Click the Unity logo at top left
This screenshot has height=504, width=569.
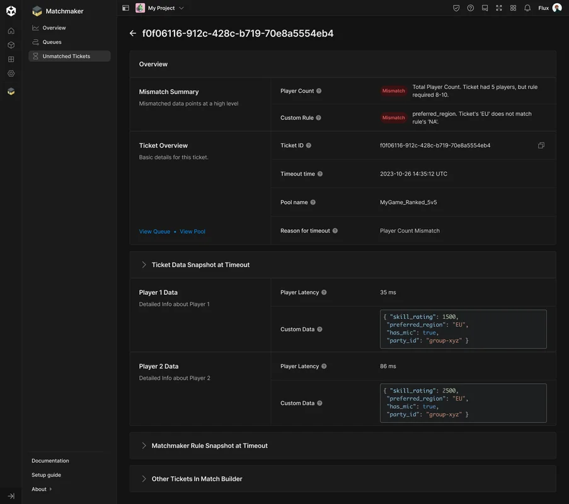coord(11,11)
